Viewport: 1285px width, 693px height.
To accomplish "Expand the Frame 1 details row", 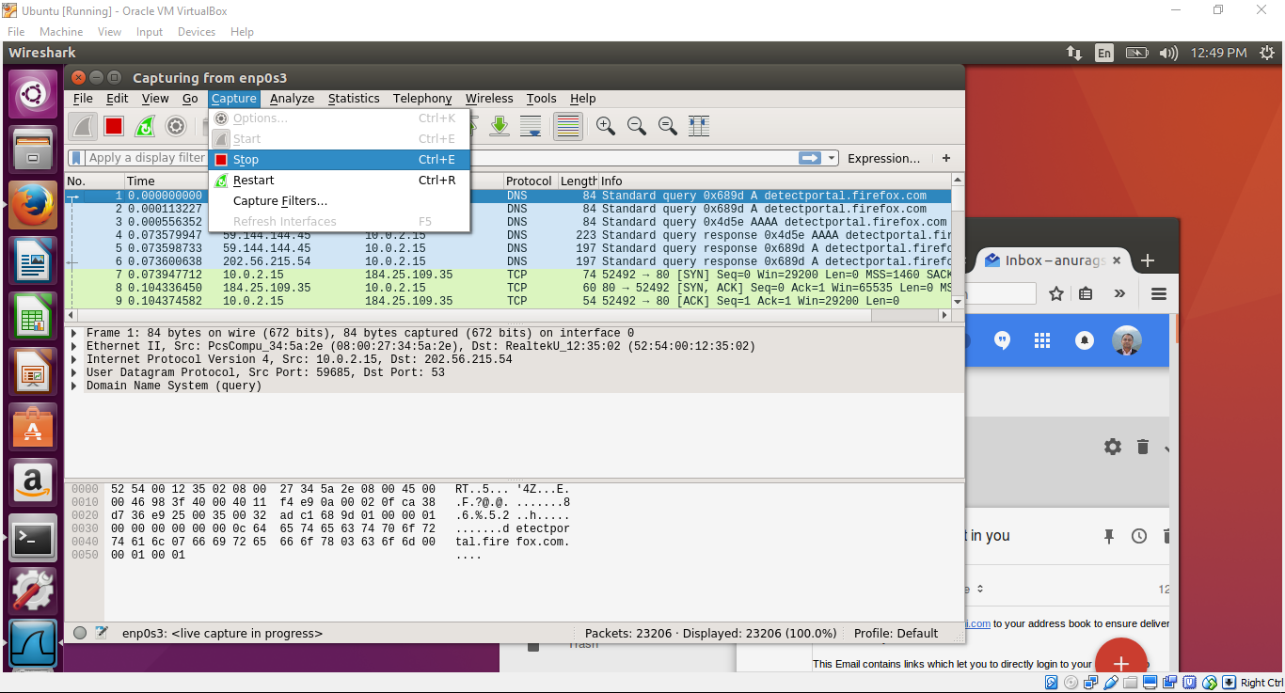I will pyautogui.click(x=75, y=334).
